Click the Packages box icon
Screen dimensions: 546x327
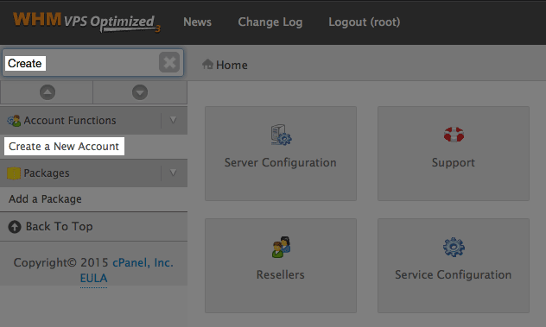(14, 173)
